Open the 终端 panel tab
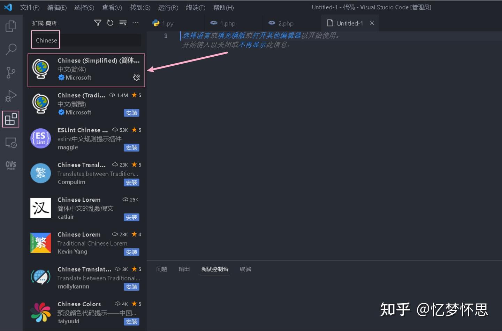Image resolution: width=502 pixels, height=331 pixels. (245, 269)
